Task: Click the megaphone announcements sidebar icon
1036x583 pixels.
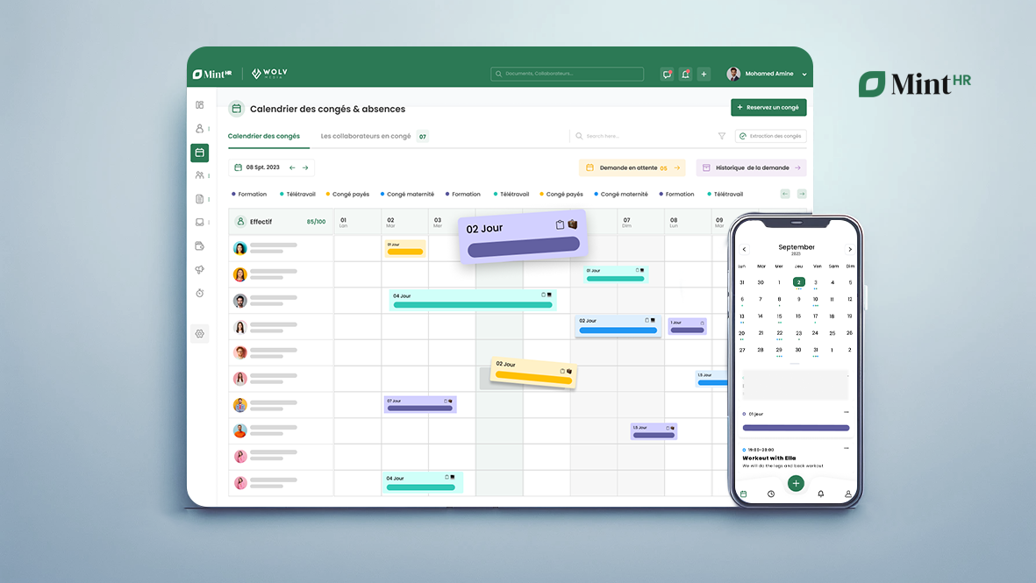Action: click(200, 269)
